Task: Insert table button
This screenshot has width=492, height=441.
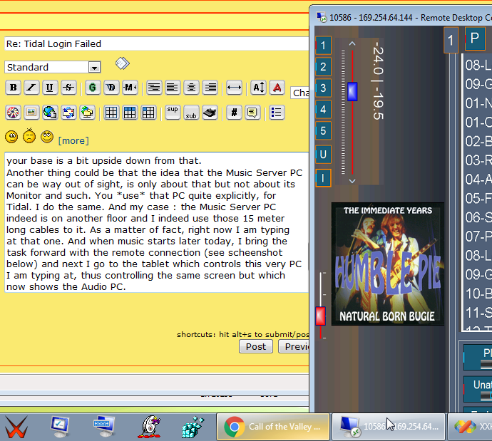Action: 111,113
